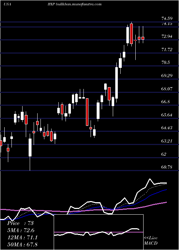The width and height of the screenshot is (179, 250).
Task: Click the 12MA : 71.1 readout
Action: click(x=22, y=237)
